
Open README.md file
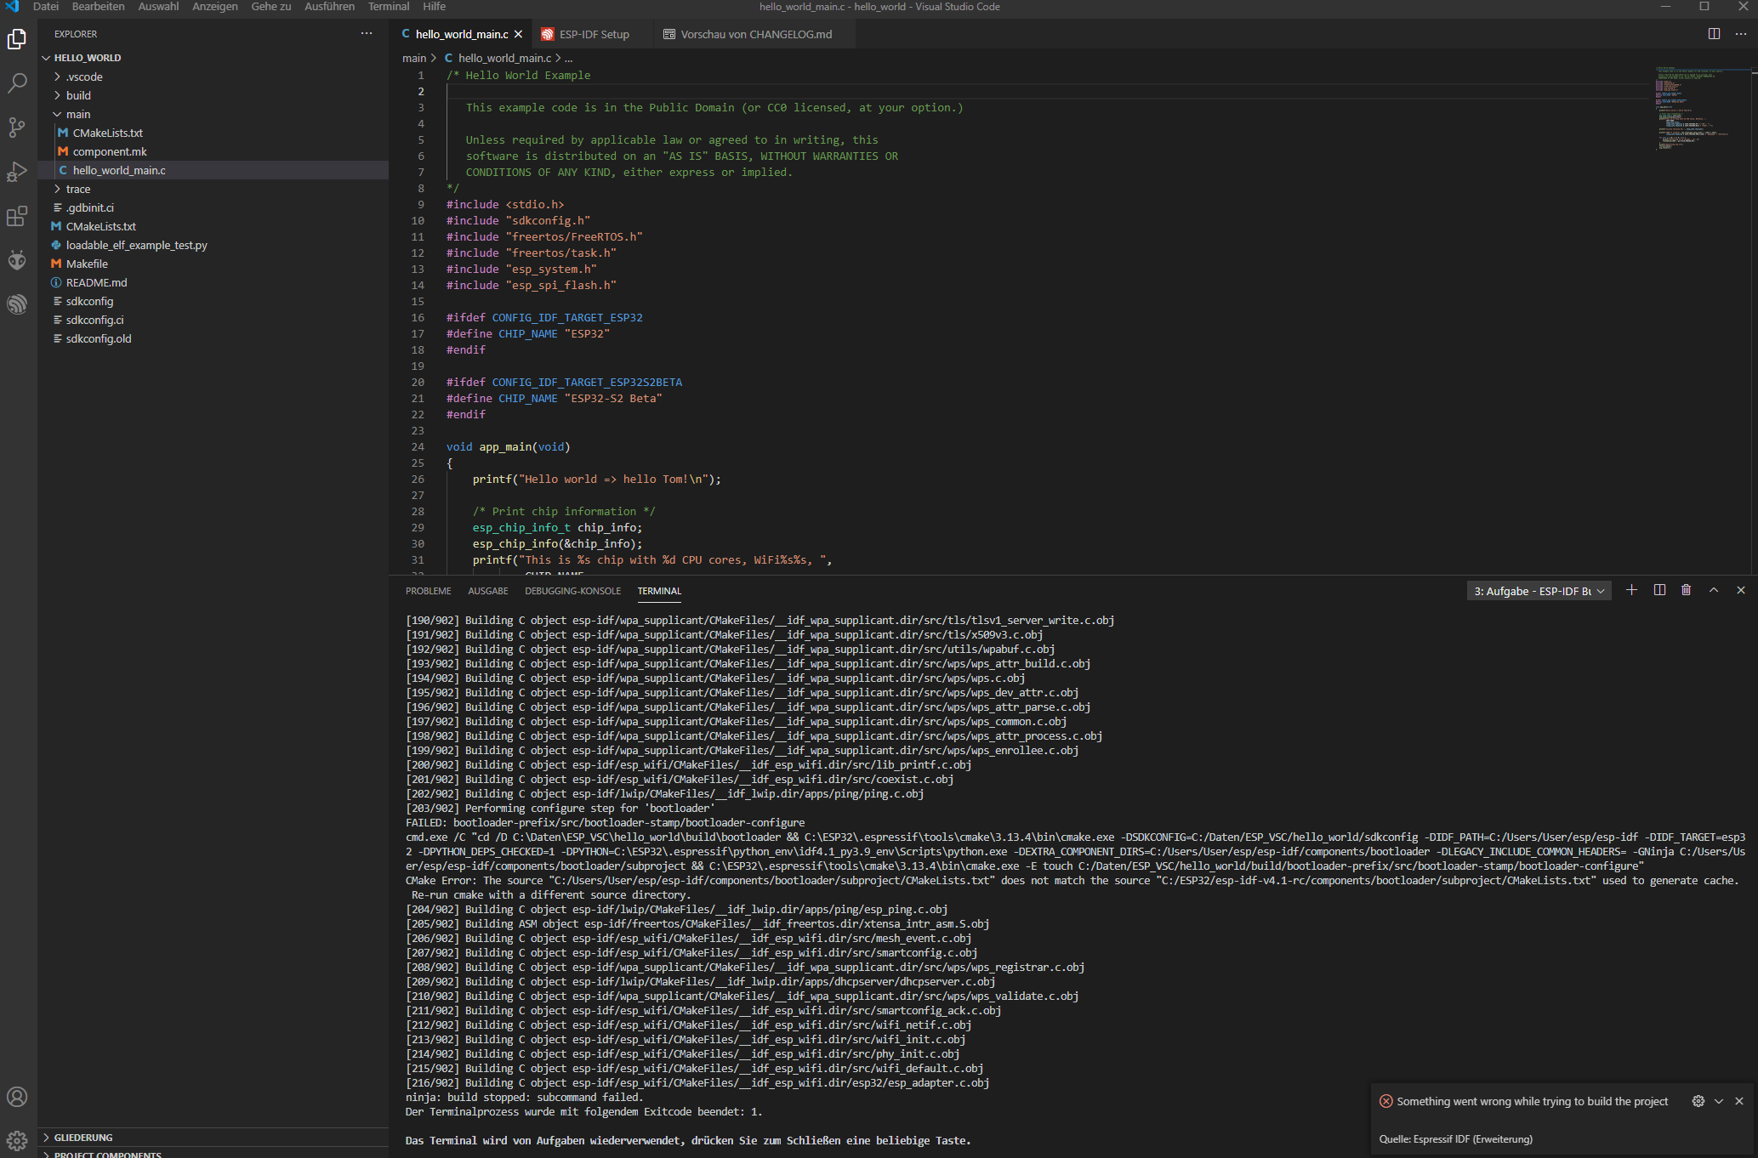point(97,282)
